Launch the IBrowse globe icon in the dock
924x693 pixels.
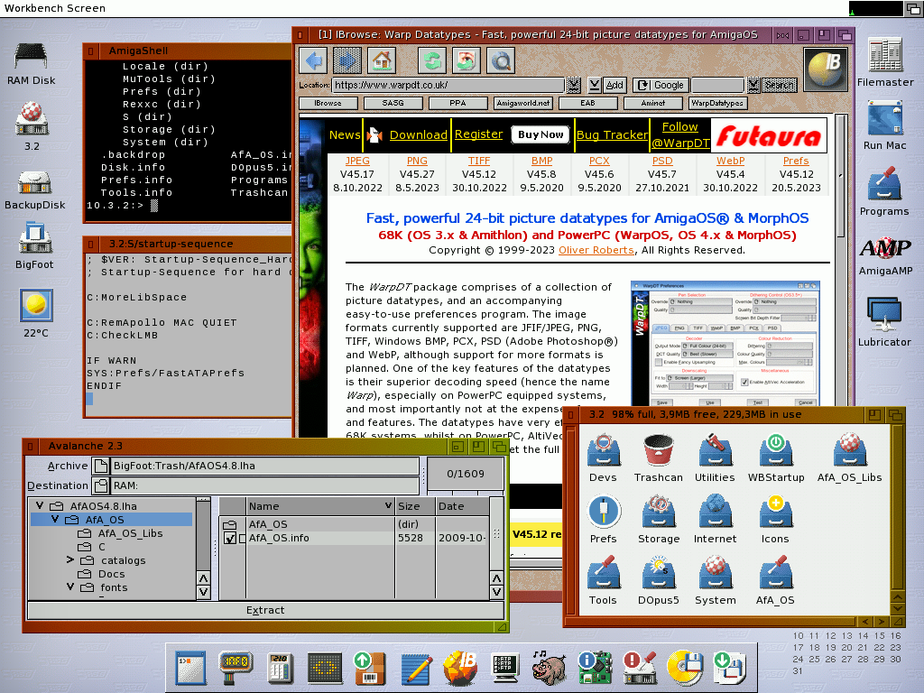tap(460, 668)
